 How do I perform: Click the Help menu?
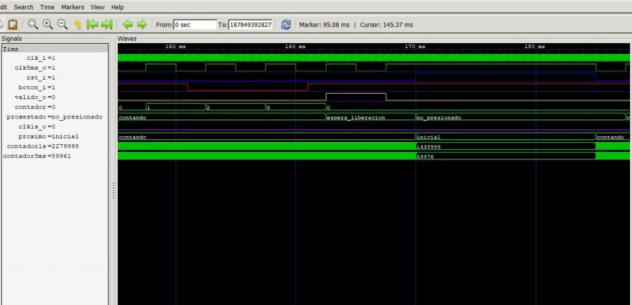click(x=117, y=7)
